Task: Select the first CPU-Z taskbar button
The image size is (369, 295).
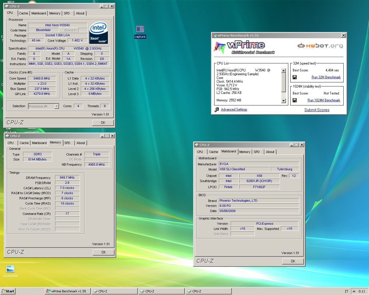Action: [x=114, y=291]
